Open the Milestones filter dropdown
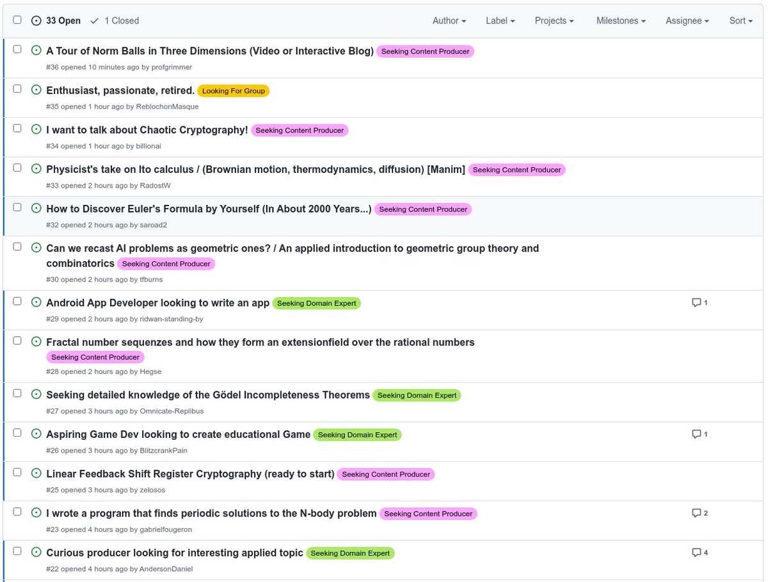 (x=621, y=20)
